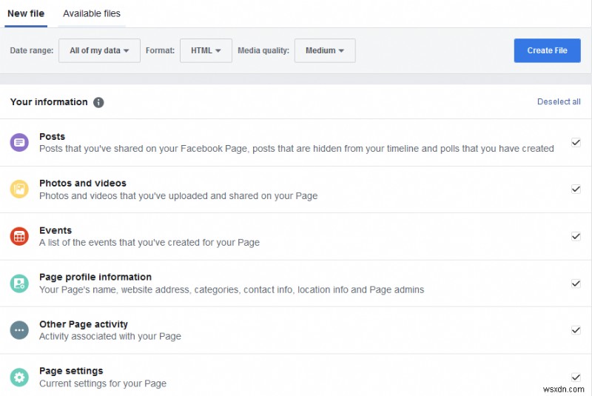Screen dimensions: 592x396
Task: Click the info icon beside Your information
Action: pyautogui.click(x=98, y=102)
